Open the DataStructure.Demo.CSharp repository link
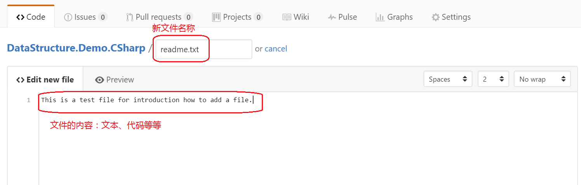 coord(76,49)
